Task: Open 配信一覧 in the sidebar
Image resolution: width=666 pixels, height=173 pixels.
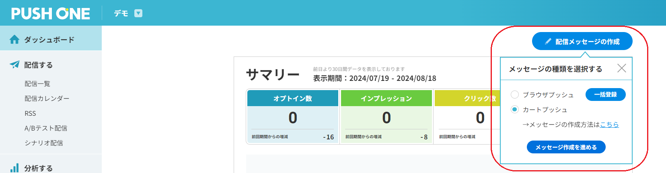Action: point(37,84)
